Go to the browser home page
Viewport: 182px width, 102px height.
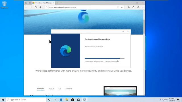[40, 7]
